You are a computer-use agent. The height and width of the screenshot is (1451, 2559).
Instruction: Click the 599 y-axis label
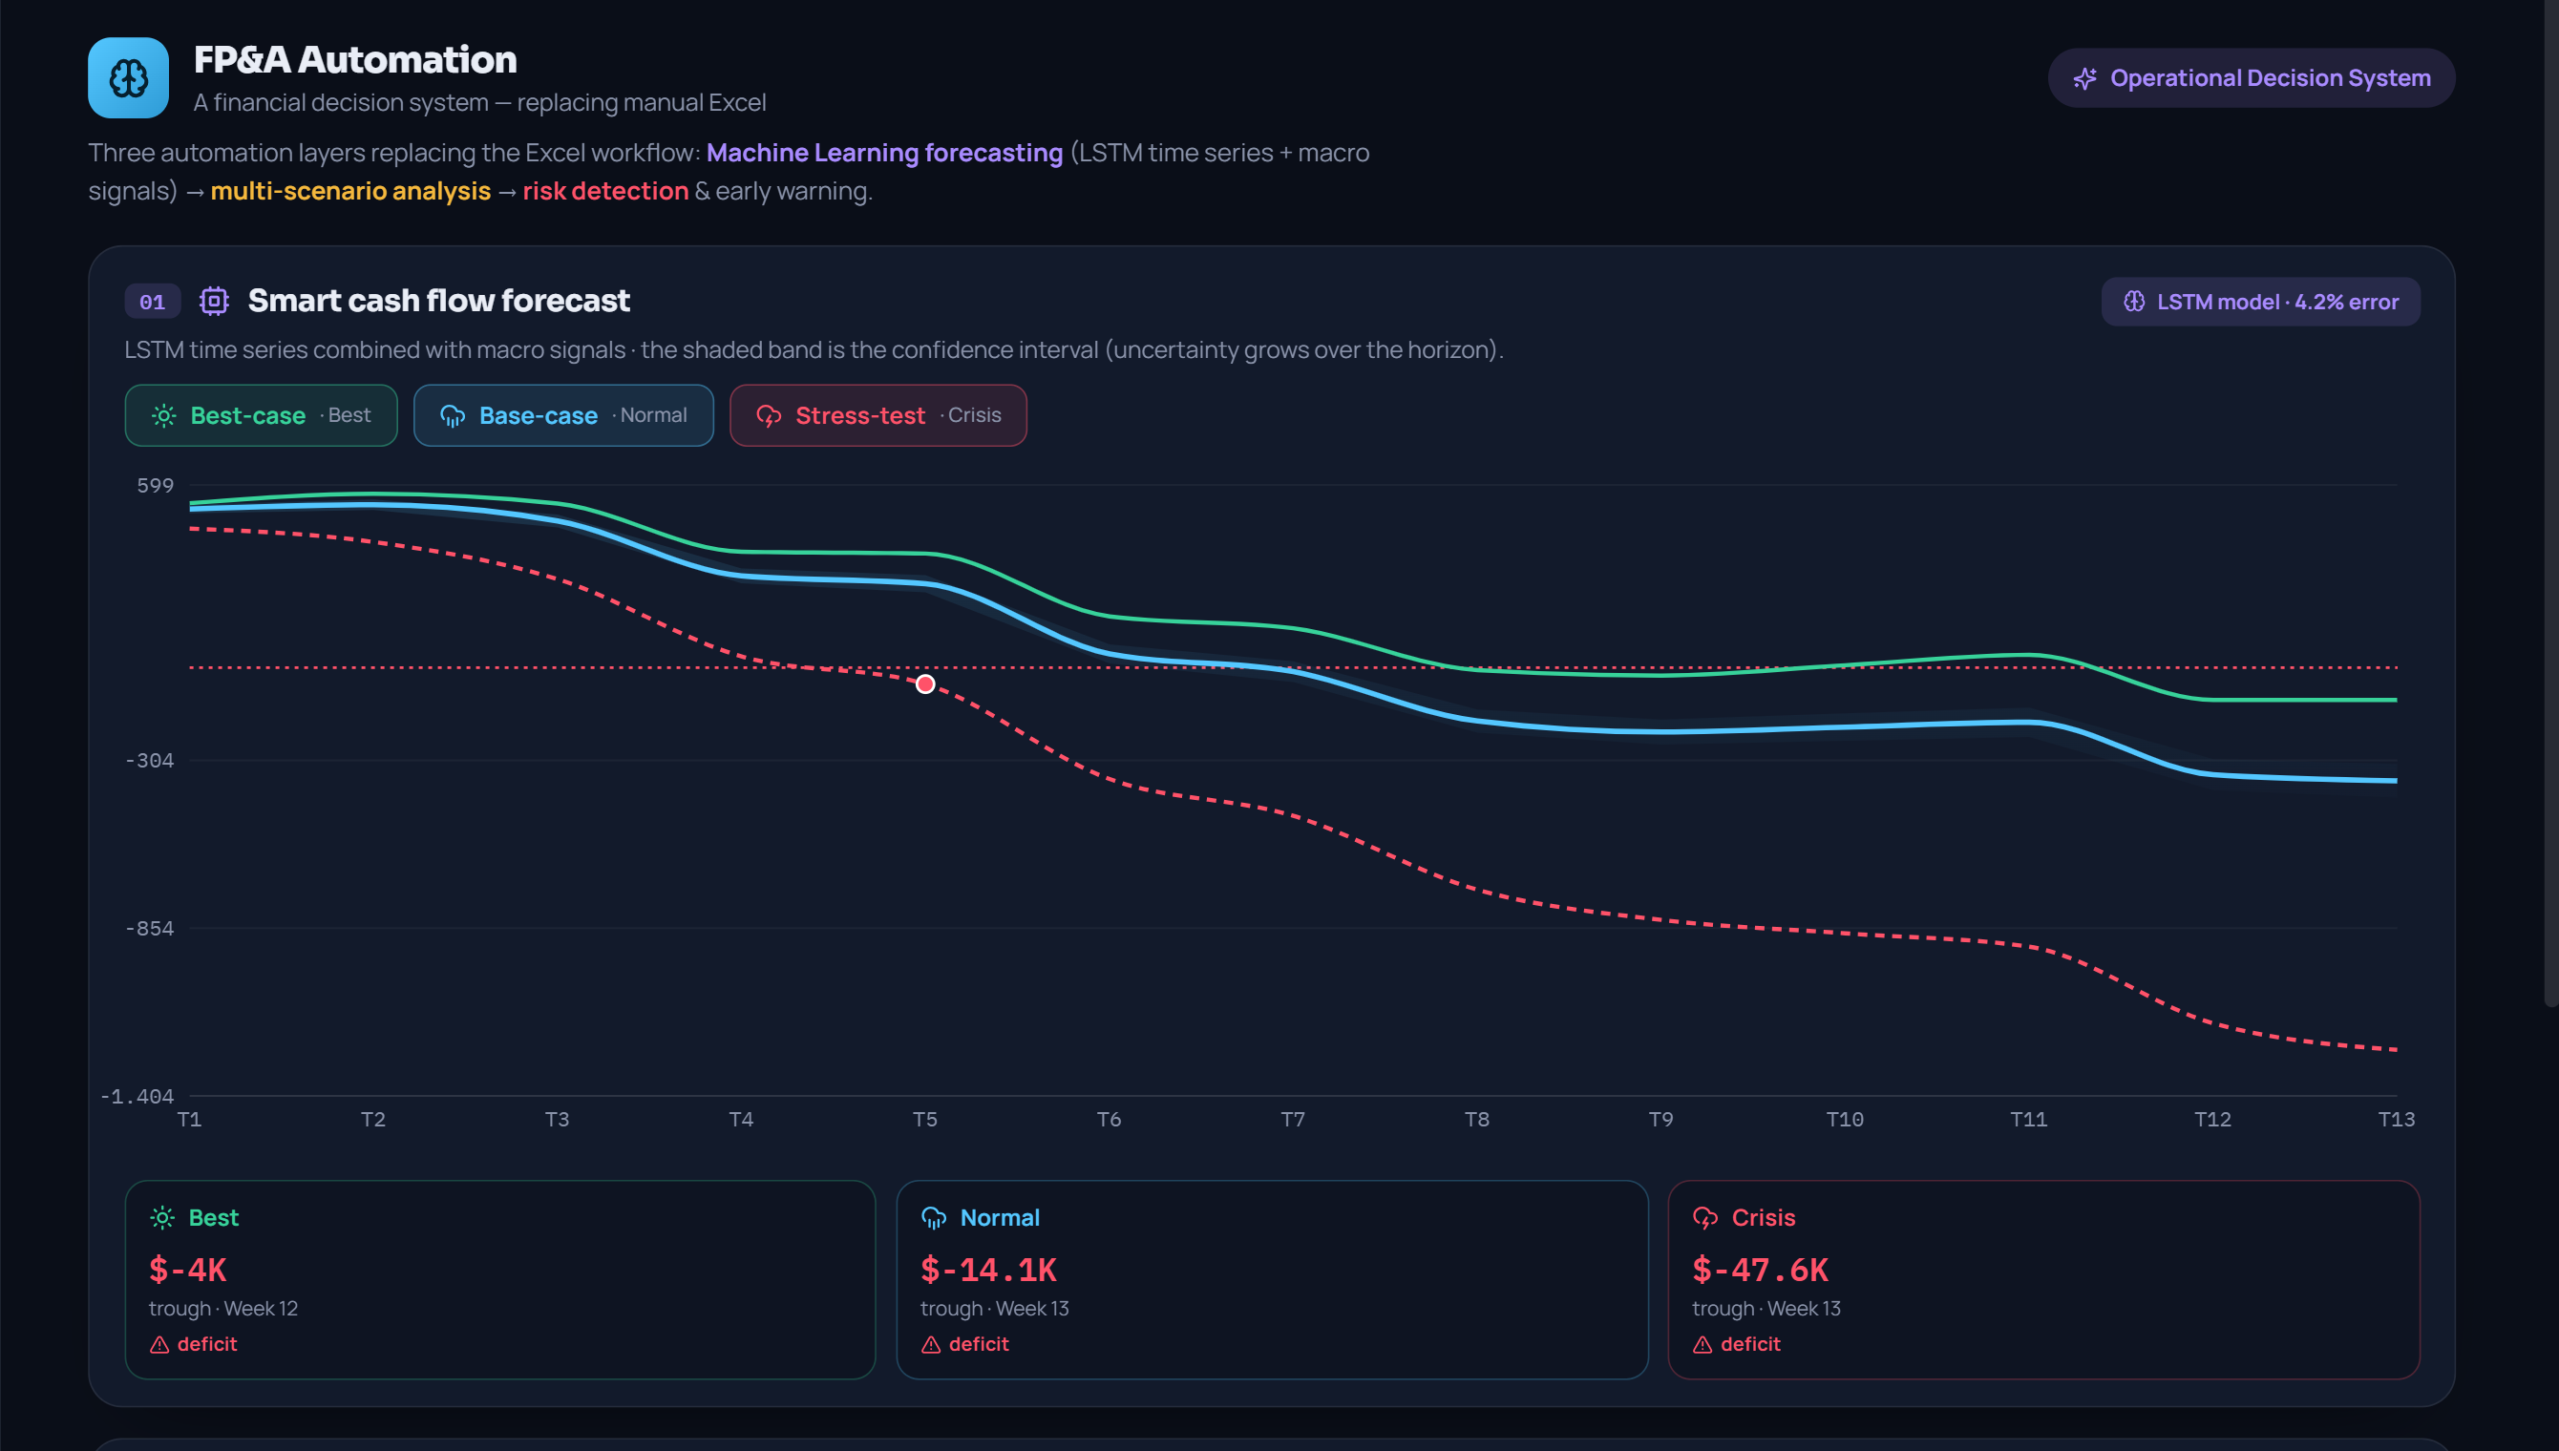pos(155,485)
